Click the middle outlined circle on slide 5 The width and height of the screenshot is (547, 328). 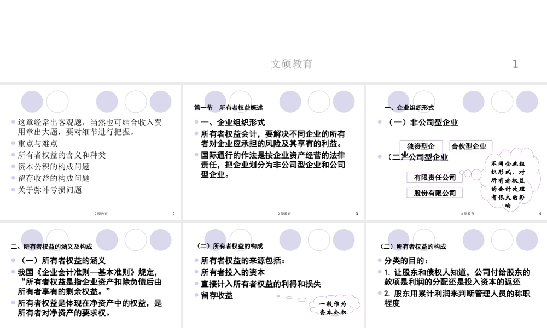(136, 240)
